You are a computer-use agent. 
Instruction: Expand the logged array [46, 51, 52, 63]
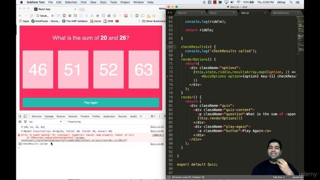click(22, 127)
